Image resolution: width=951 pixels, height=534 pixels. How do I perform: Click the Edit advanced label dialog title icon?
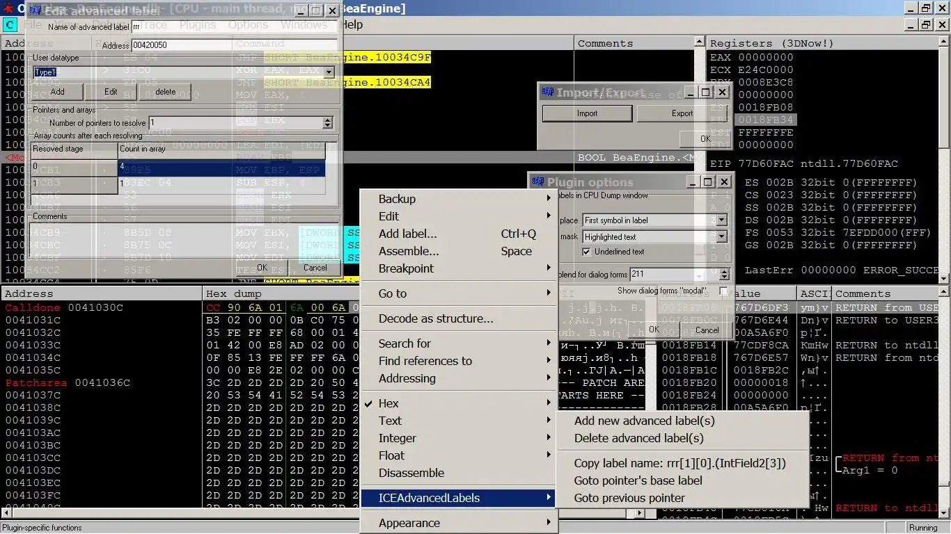(x=36, y=11)
